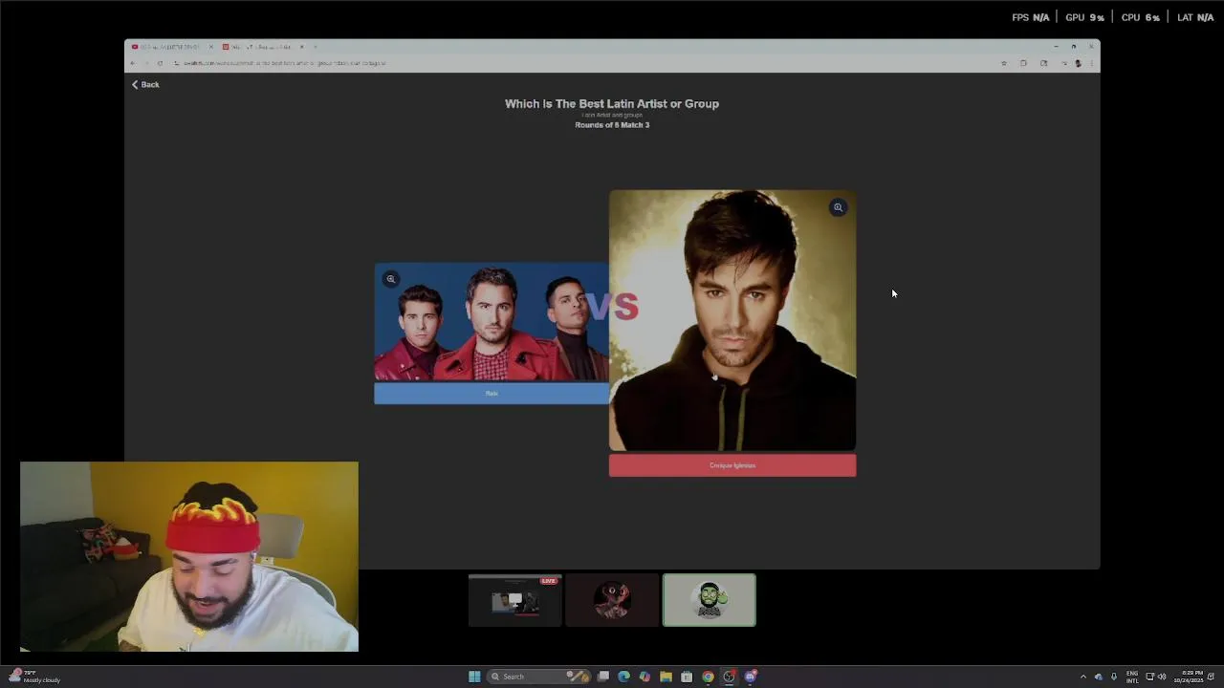Go back using the Back arrow link
This screenshot has width=1224, height=688.
click(x=145, y=84)
